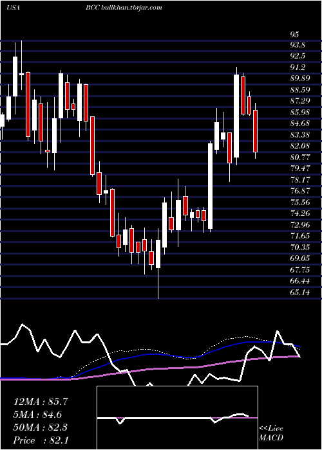Click the 70.35 price axis label
Screen dimensions: 322x450
click(299, 247)
